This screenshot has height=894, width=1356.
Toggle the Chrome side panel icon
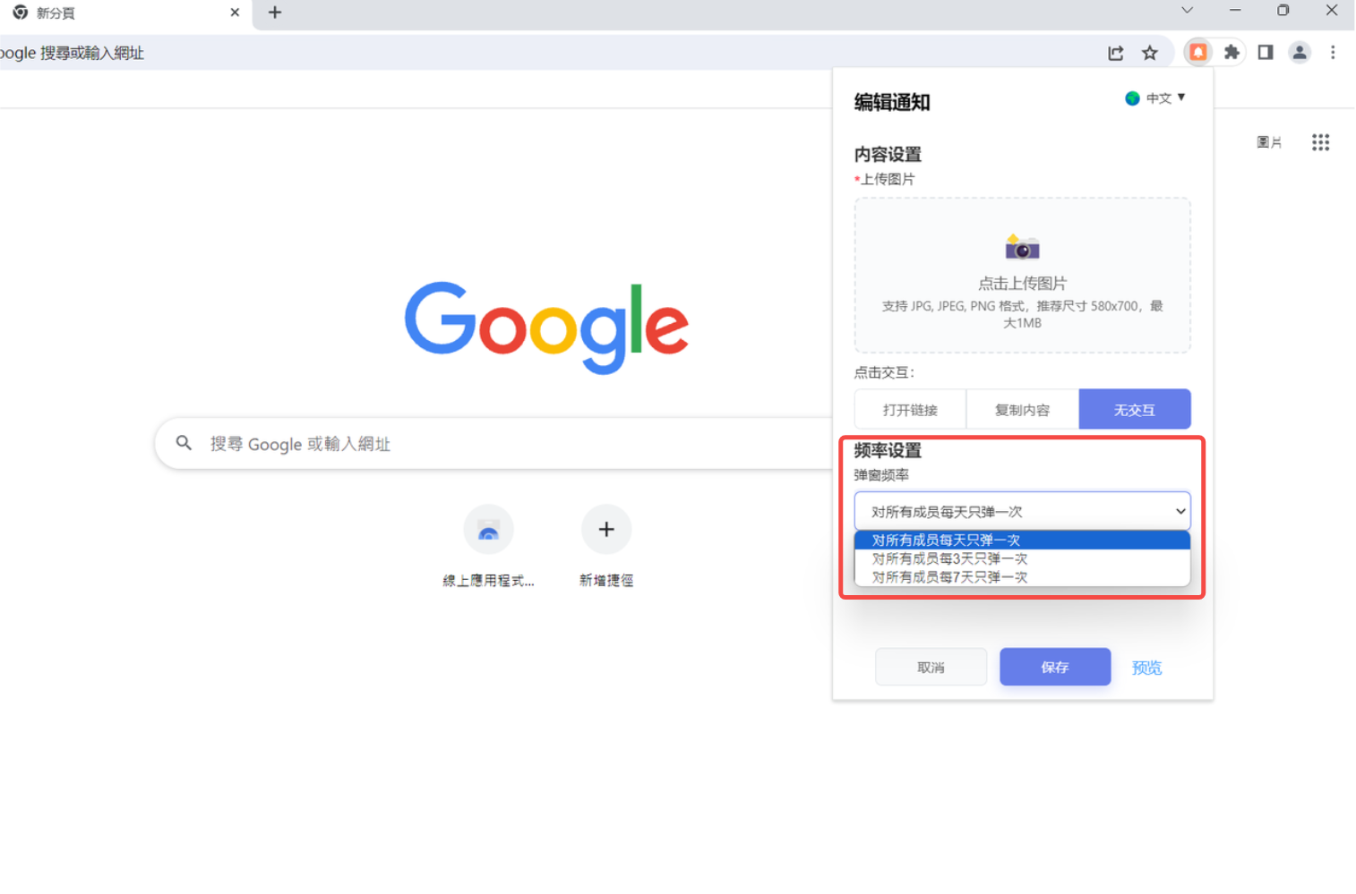point(1266,53)
